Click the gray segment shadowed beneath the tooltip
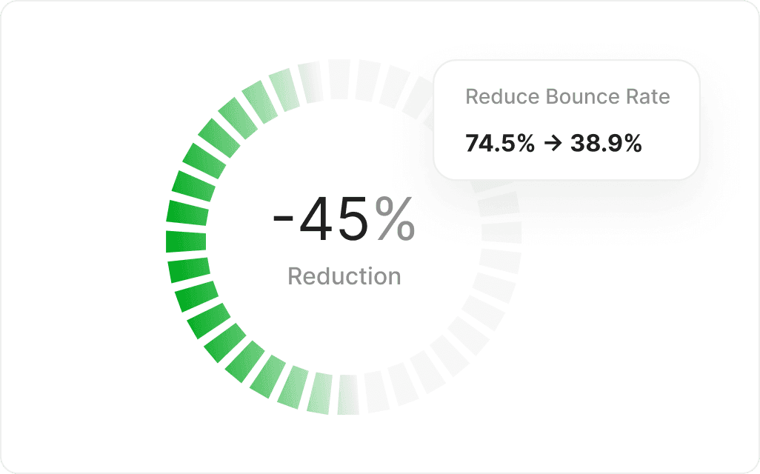 [498, 204]
